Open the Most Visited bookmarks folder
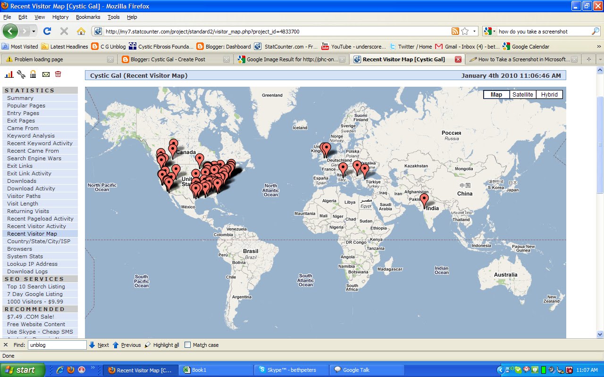Screen dimensions: 604x377 pos(20,47)
